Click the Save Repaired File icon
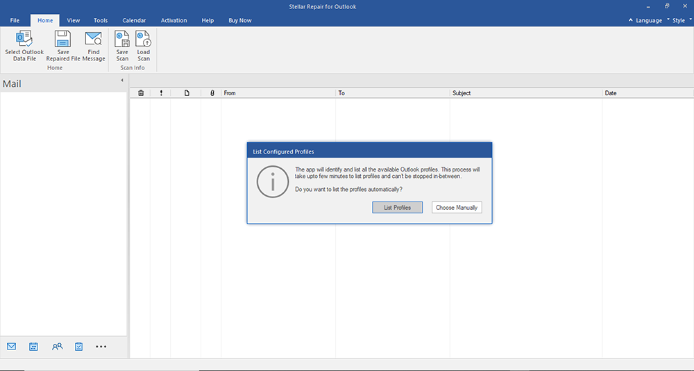 [x=63, y=39]
